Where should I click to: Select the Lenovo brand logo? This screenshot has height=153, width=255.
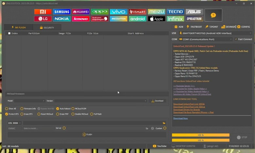tap(81, 19)
